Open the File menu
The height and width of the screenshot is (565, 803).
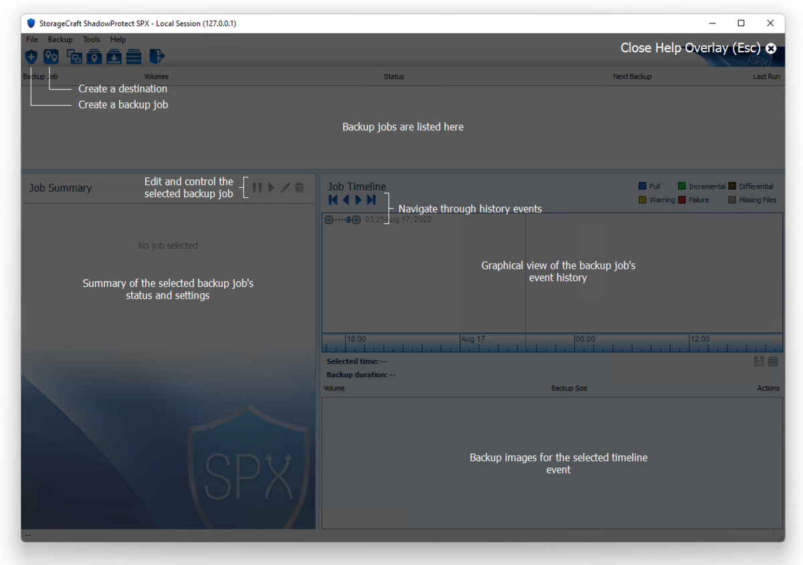pyautogui.click(x=32, y=39)
